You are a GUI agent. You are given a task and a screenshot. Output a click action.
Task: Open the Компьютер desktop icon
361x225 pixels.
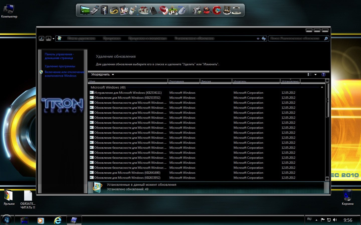(x=9, y=11)
